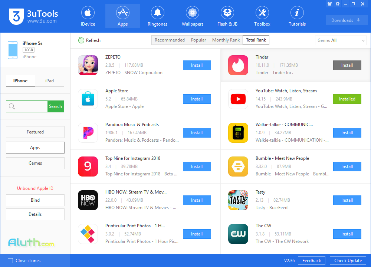Click the green Search button
This screenshot has width=371, height=267.
pos(56,106)
